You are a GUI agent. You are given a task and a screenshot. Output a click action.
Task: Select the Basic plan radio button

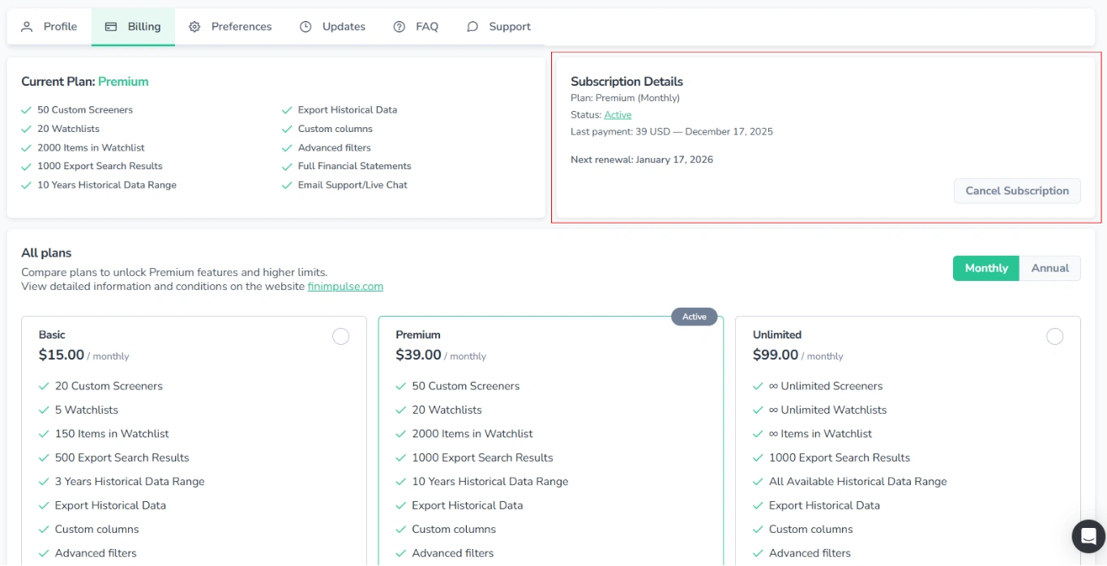[x=340, y=335]
